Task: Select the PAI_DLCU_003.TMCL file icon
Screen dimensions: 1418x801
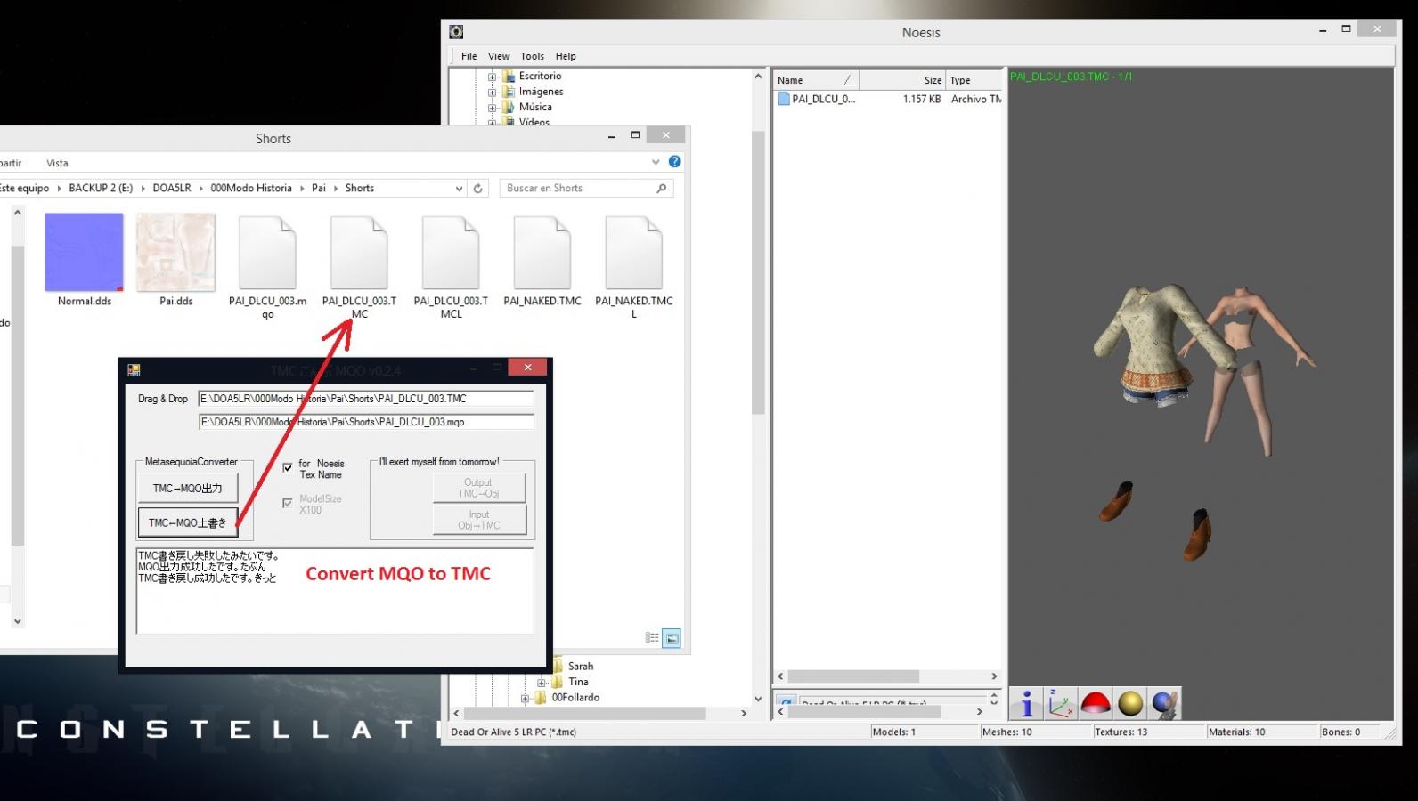Action: coord(451,253)
